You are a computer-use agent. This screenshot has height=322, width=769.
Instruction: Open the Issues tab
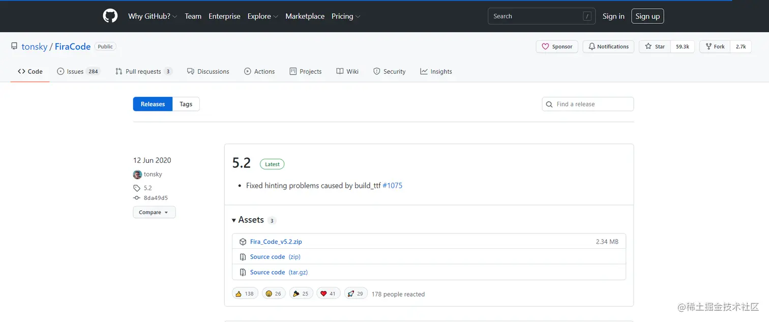click(x=78, y=72)
